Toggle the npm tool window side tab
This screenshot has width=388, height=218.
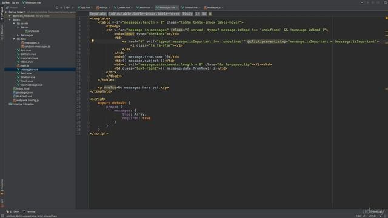2,203
